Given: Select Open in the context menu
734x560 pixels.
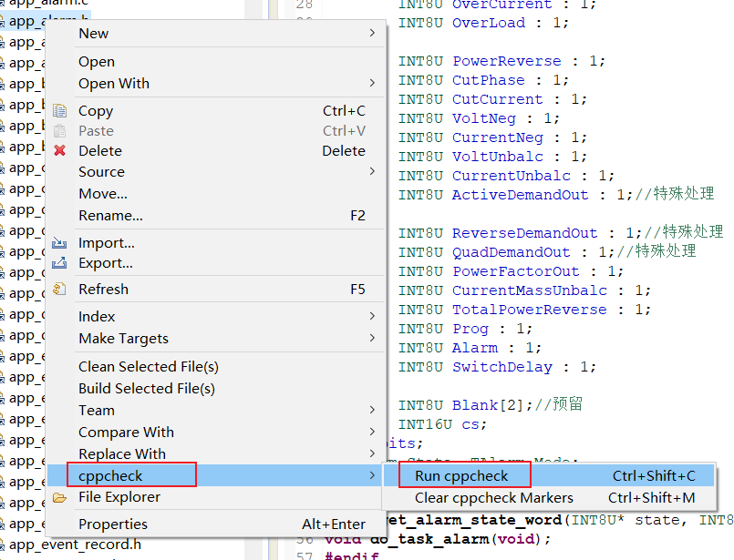Looking at the screenshot, I should pyautogui.click(x=216, y=62).
